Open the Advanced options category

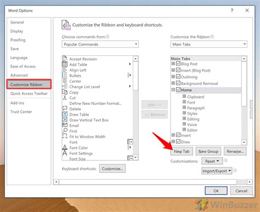point(19,75)
